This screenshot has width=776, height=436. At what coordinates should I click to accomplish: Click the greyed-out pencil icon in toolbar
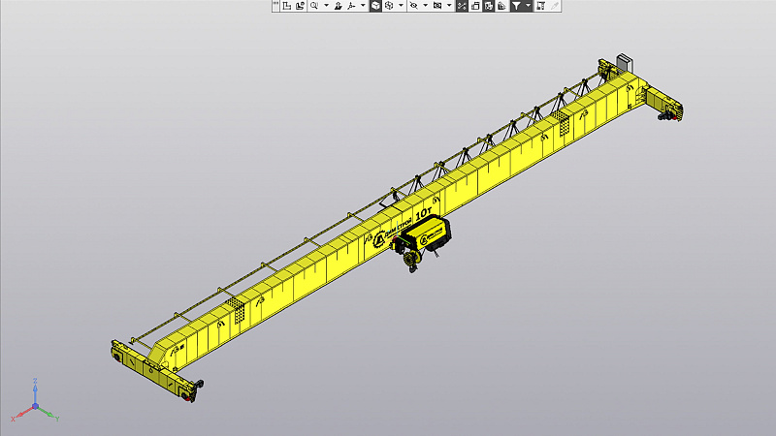point(555,6)
